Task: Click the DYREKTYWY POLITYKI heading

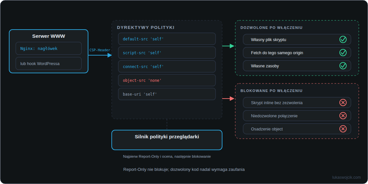Action: (146, 28)
